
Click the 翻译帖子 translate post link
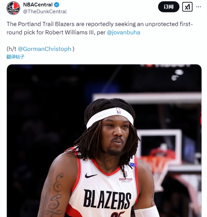click(15, 57)
